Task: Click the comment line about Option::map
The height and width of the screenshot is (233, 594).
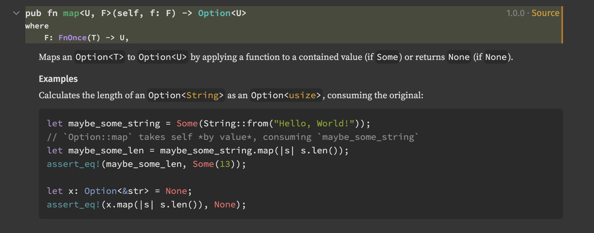Action: point(233,137)
